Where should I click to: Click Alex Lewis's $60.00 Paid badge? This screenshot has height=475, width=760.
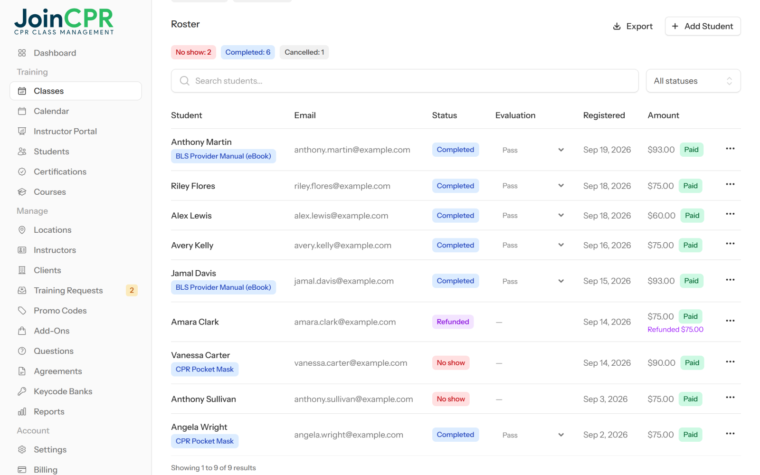[692, 216]
